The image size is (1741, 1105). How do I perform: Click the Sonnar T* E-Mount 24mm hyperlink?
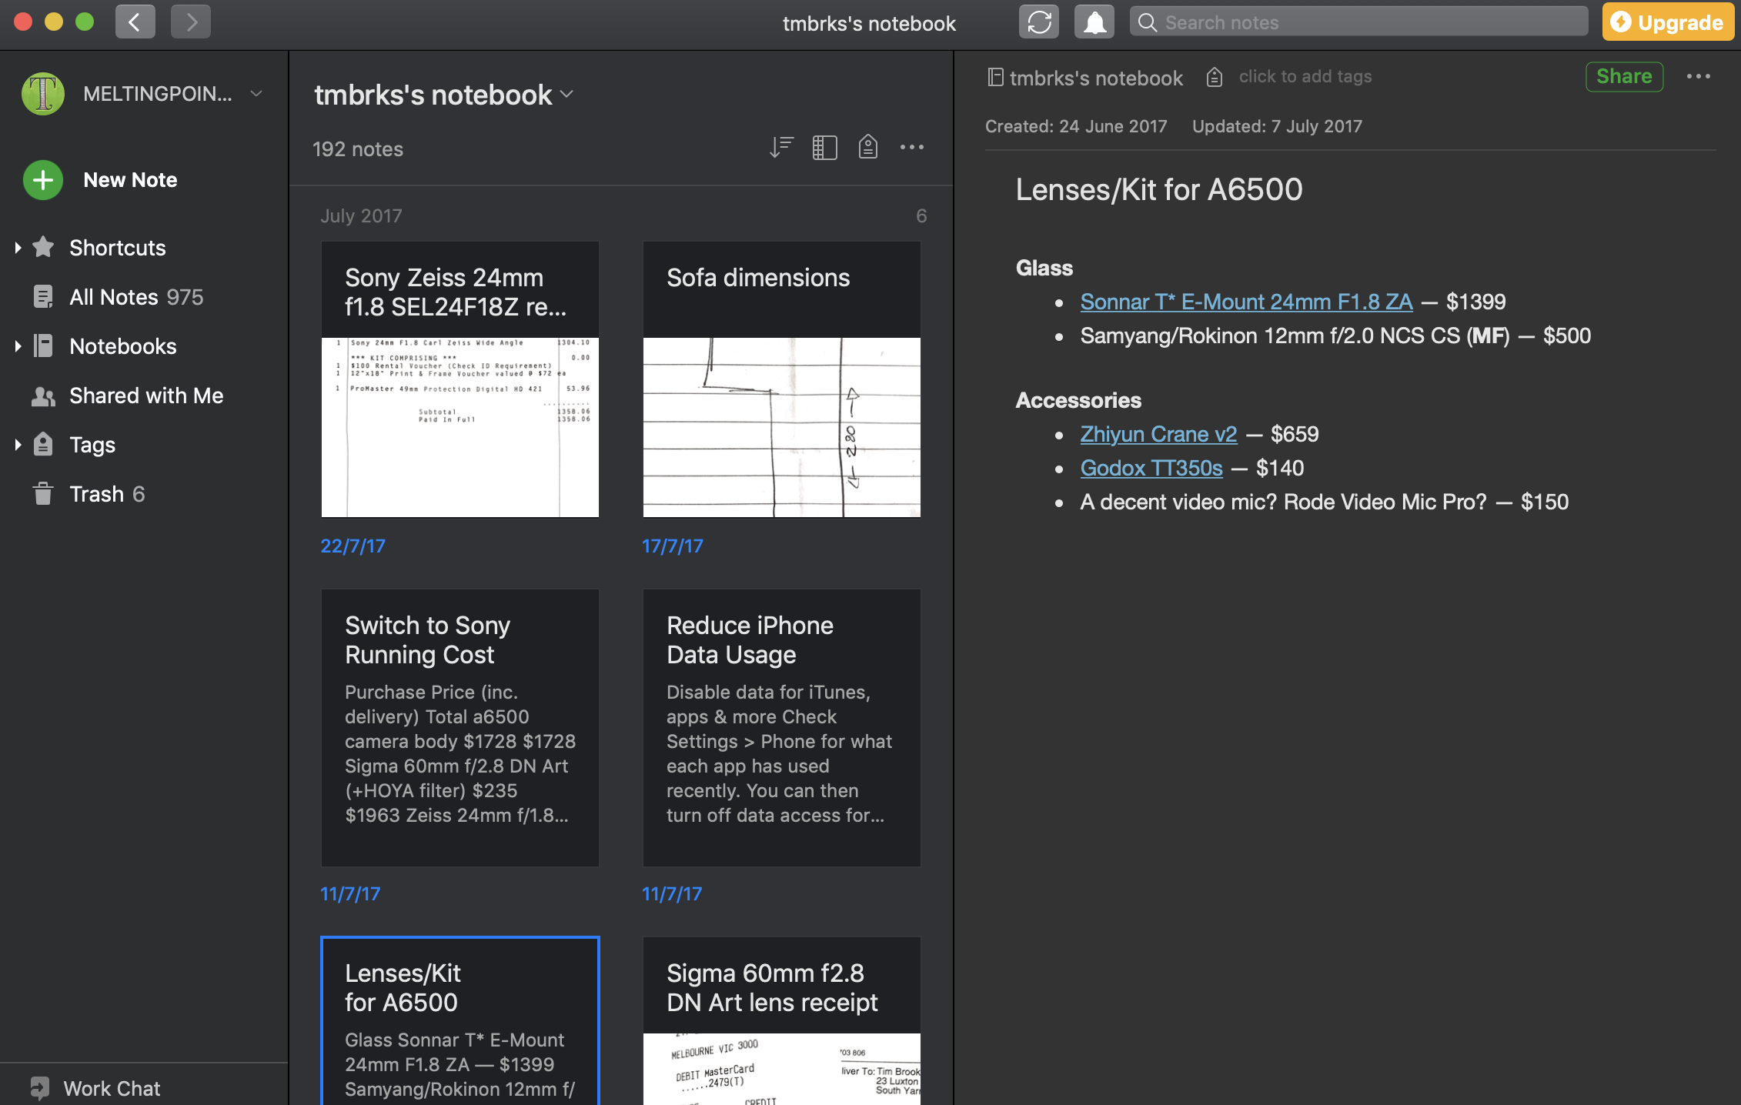pos(1246,302)
